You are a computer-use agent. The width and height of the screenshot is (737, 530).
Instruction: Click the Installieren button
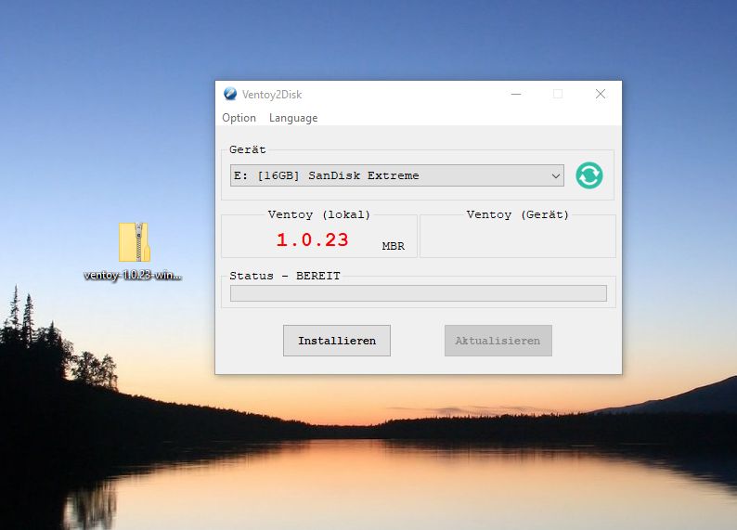pos(337,341)
